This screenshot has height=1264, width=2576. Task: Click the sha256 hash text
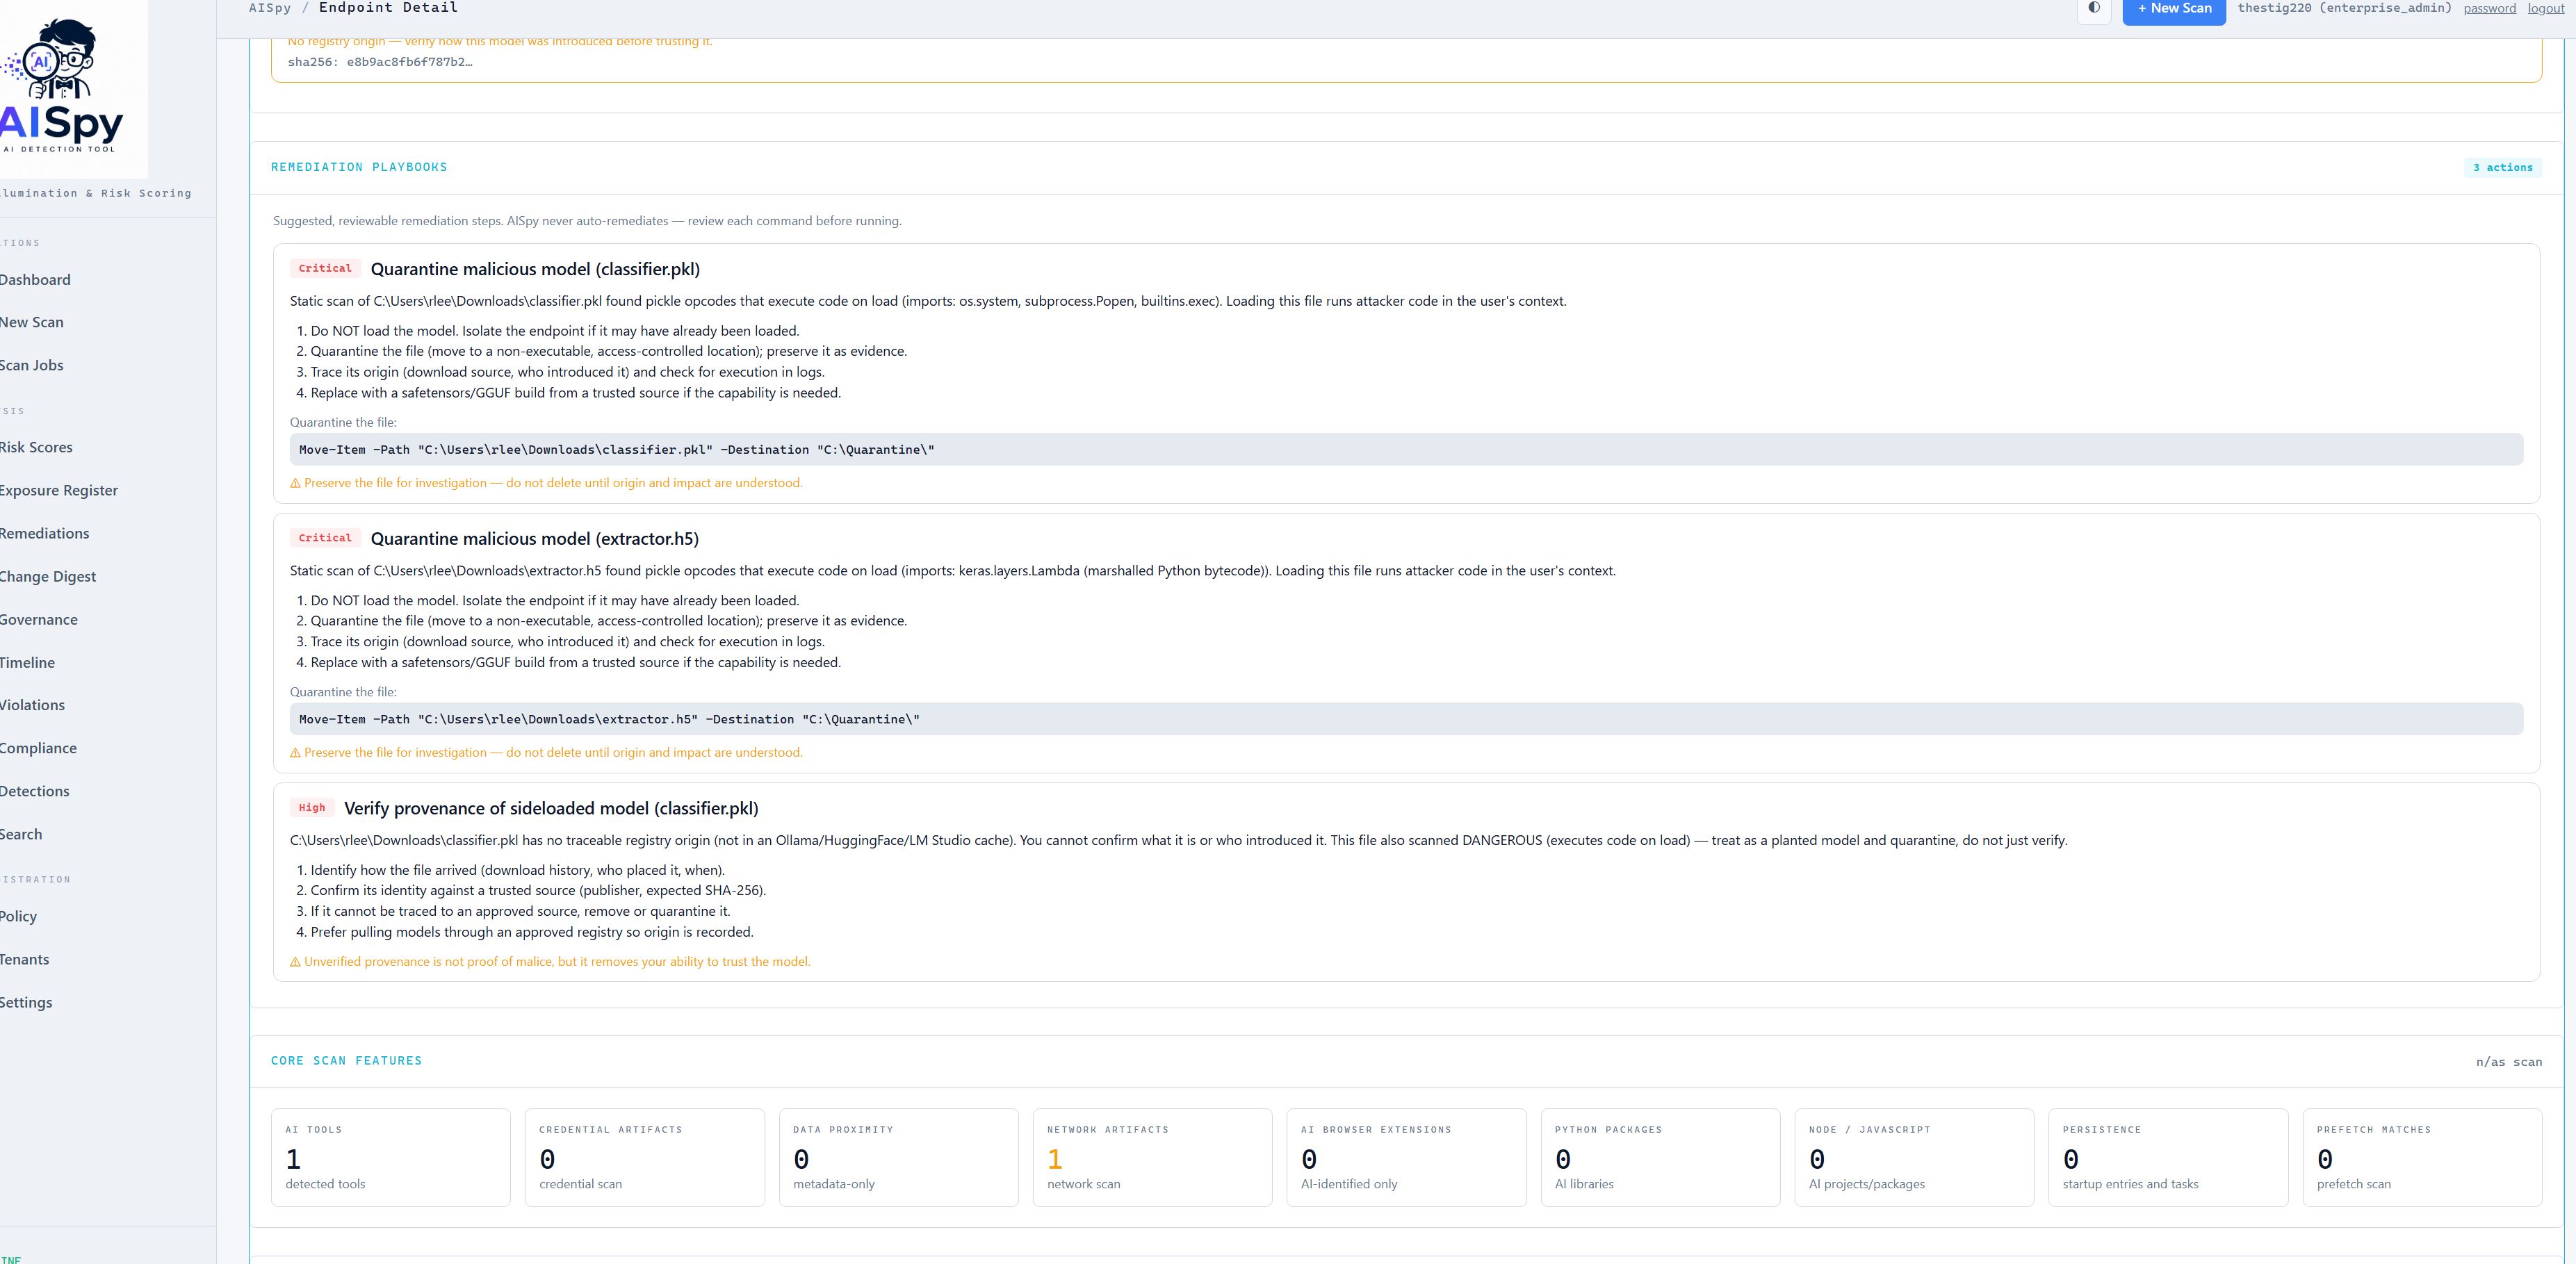[x=380, y=62]
